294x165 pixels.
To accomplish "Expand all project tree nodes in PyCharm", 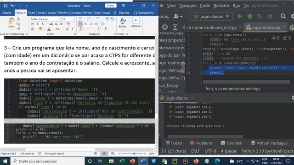I will click(175, 27).
